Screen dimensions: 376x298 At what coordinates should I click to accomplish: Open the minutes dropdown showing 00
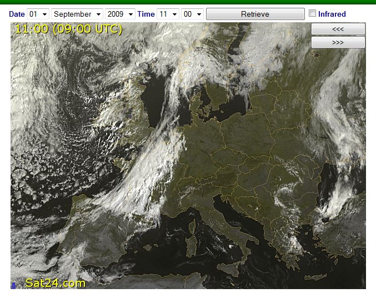coord(192,14)
